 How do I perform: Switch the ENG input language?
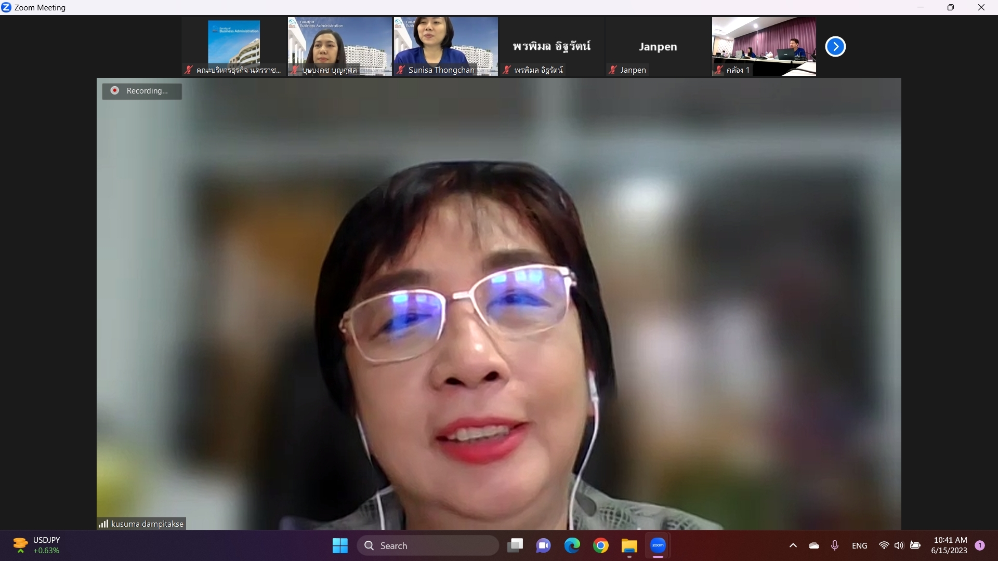(x=860, y=545)
